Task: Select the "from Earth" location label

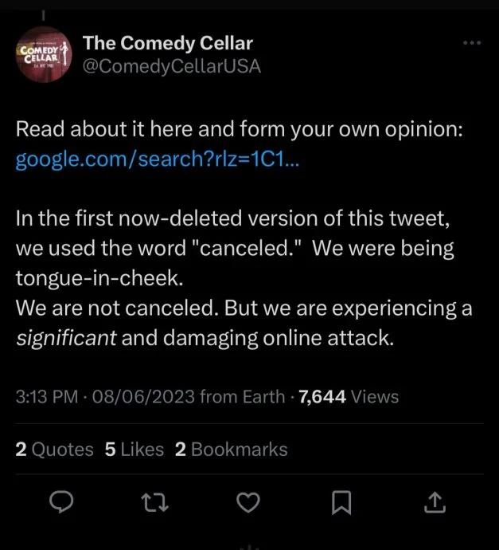Action: (241, 396)
